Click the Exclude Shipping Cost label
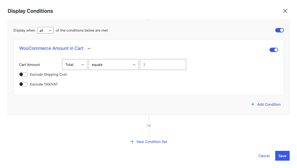 (x=48, y=74)
